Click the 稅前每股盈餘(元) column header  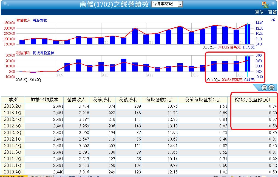[203, 100]
